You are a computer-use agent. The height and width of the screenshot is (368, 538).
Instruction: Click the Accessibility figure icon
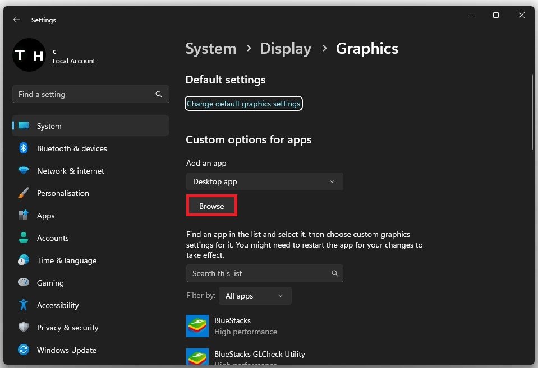click(x=24, y=305)
